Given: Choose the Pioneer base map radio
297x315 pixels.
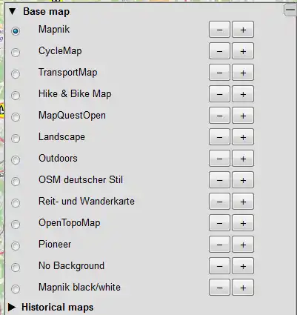Looking at the screenshot, I should pos(16,246).
